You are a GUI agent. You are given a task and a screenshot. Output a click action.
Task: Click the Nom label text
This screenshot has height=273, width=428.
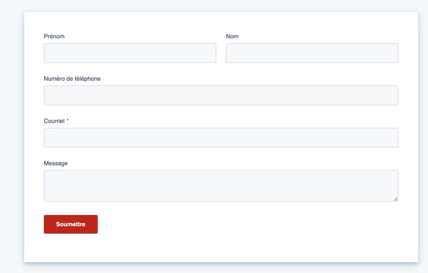coord(232,36)
